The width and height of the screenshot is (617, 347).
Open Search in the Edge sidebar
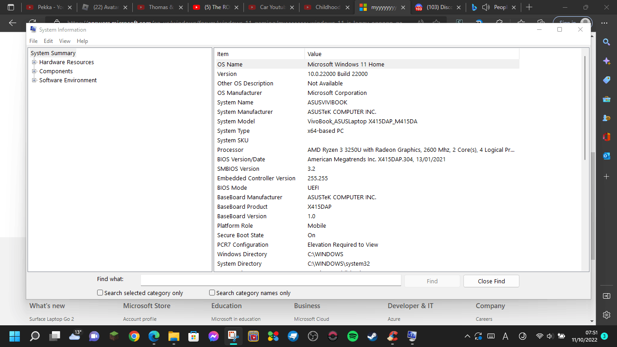[x=607, y=42]
